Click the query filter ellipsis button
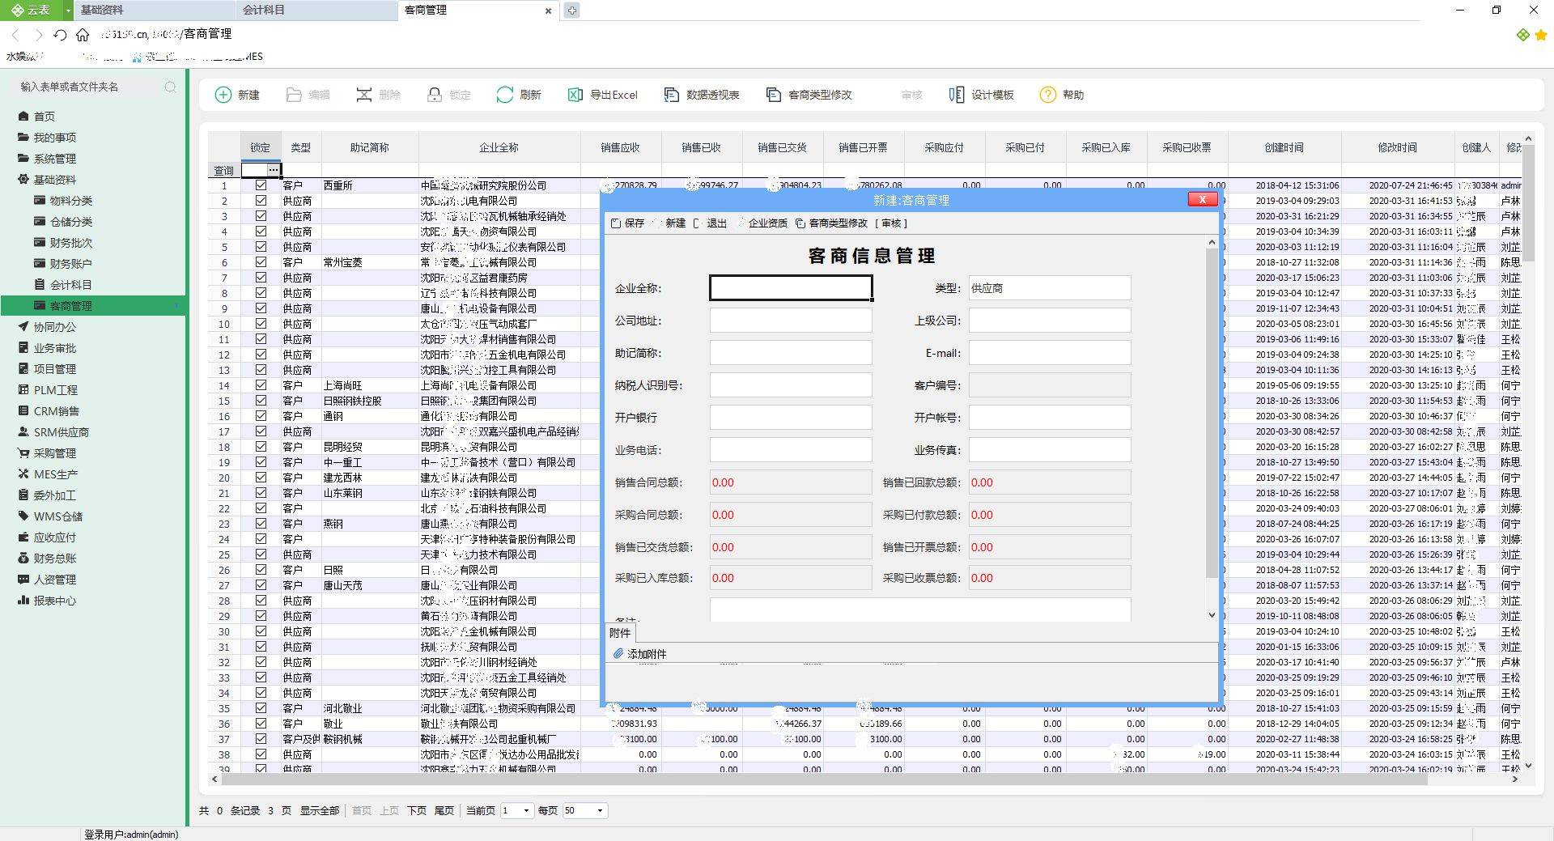1554x841 pixels. (273, 170)
